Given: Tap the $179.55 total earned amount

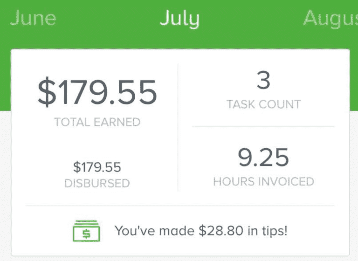Looking at the screenshot, I should coord(97,91).
